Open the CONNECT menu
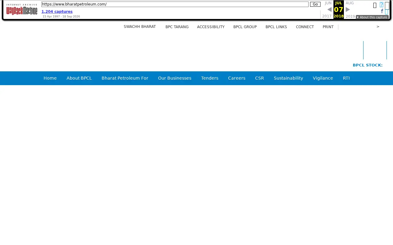Screen dimensions: 393x245 [x=305, y=27]
